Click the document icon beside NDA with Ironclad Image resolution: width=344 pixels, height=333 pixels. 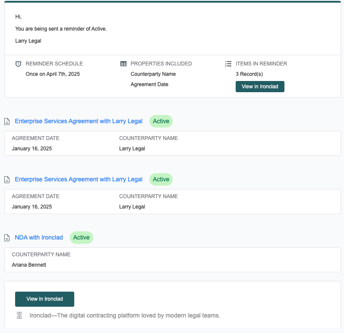point(7,238)
